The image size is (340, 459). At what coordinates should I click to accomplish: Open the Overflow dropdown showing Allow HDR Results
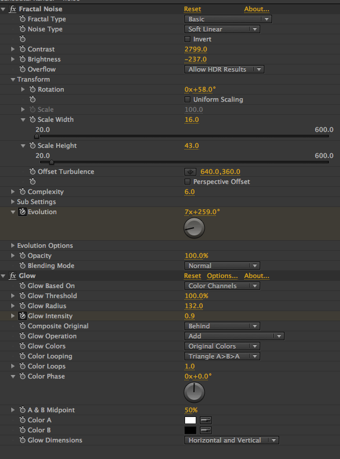coord(224,69)
